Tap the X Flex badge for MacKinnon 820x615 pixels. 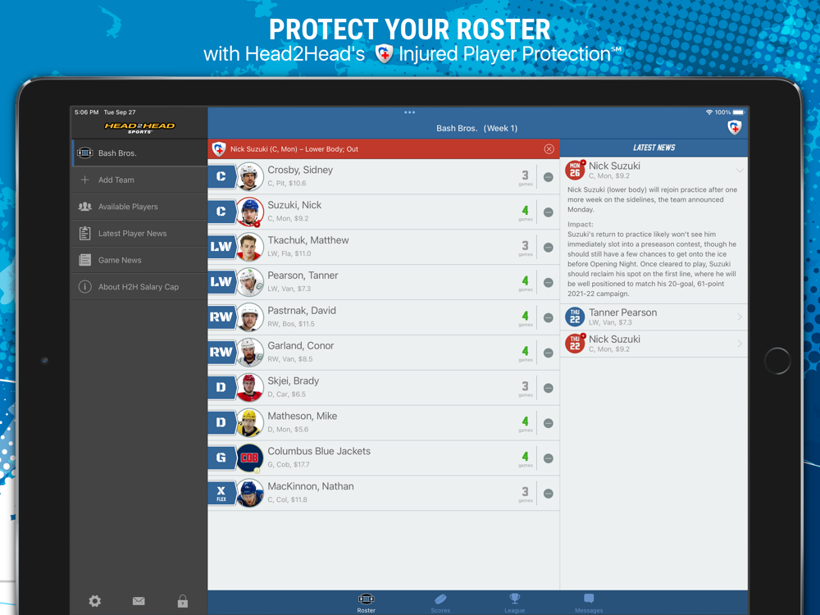(221, 493)
